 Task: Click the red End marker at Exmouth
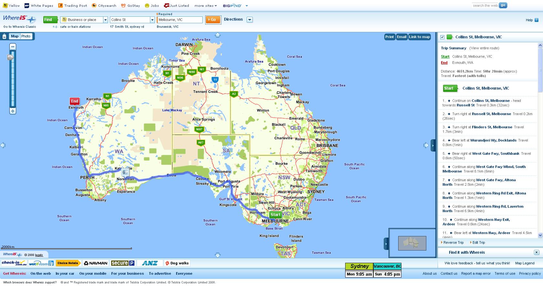[x=75, y=101]
